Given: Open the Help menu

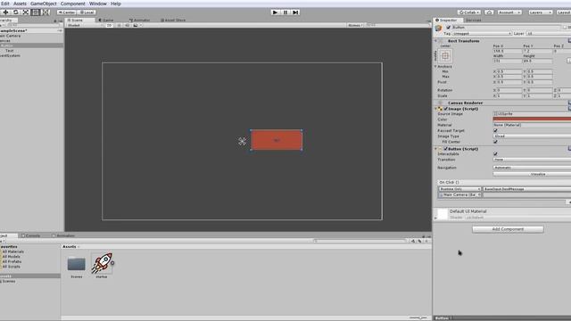Looking at the screenshot, I should pos(115,4).
